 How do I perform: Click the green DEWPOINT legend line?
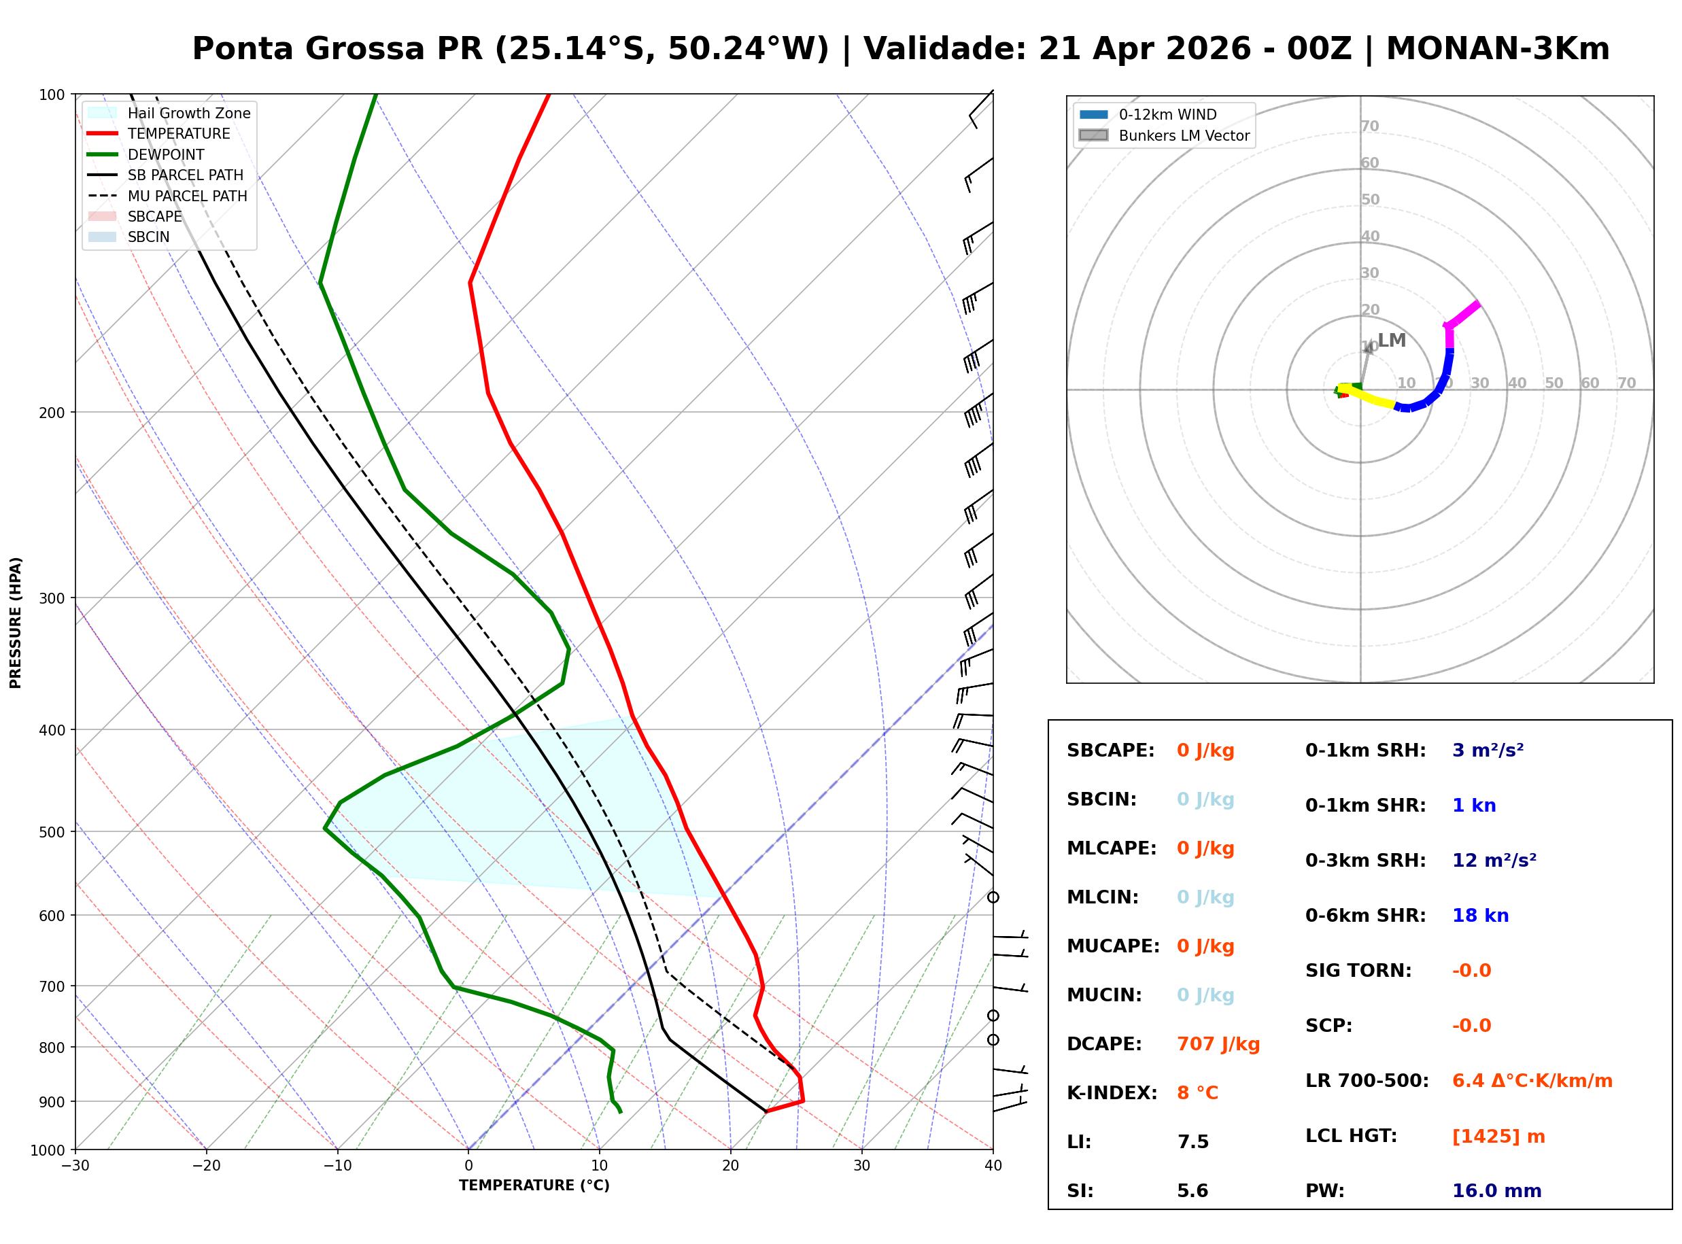(103, 154)
